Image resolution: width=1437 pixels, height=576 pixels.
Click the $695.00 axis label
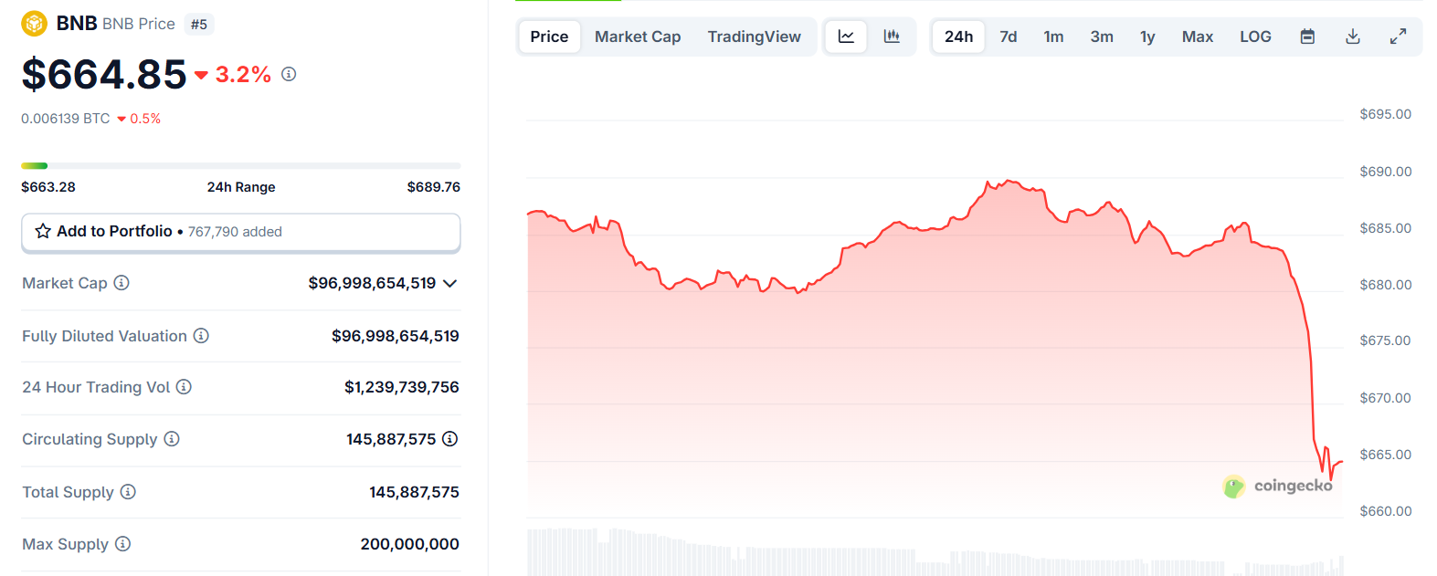point(1385,114)
